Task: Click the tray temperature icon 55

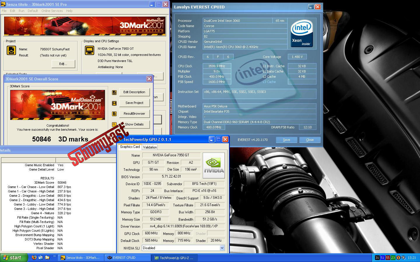Action: coord(388,258)
